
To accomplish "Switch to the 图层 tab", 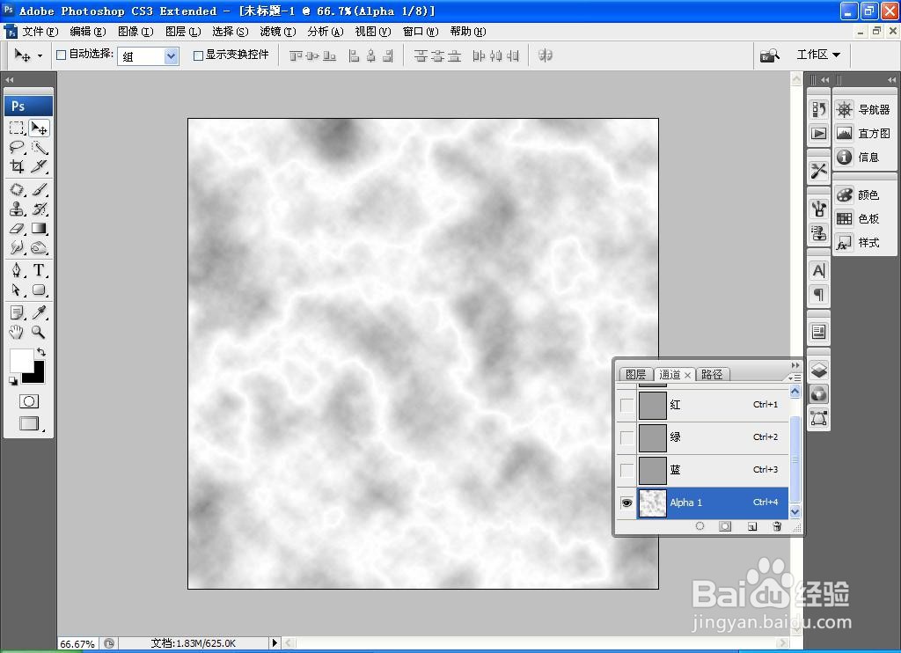I will coord(635,374).
